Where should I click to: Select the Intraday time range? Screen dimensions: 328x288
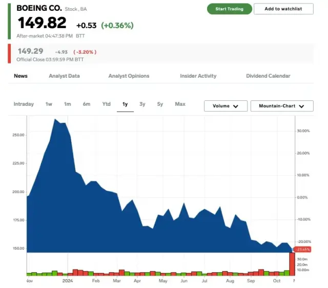click(x=24, y=104)
